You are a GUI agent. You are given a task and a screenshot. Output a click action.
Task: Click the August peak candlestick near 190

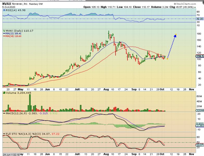click(x=109, y=34)
